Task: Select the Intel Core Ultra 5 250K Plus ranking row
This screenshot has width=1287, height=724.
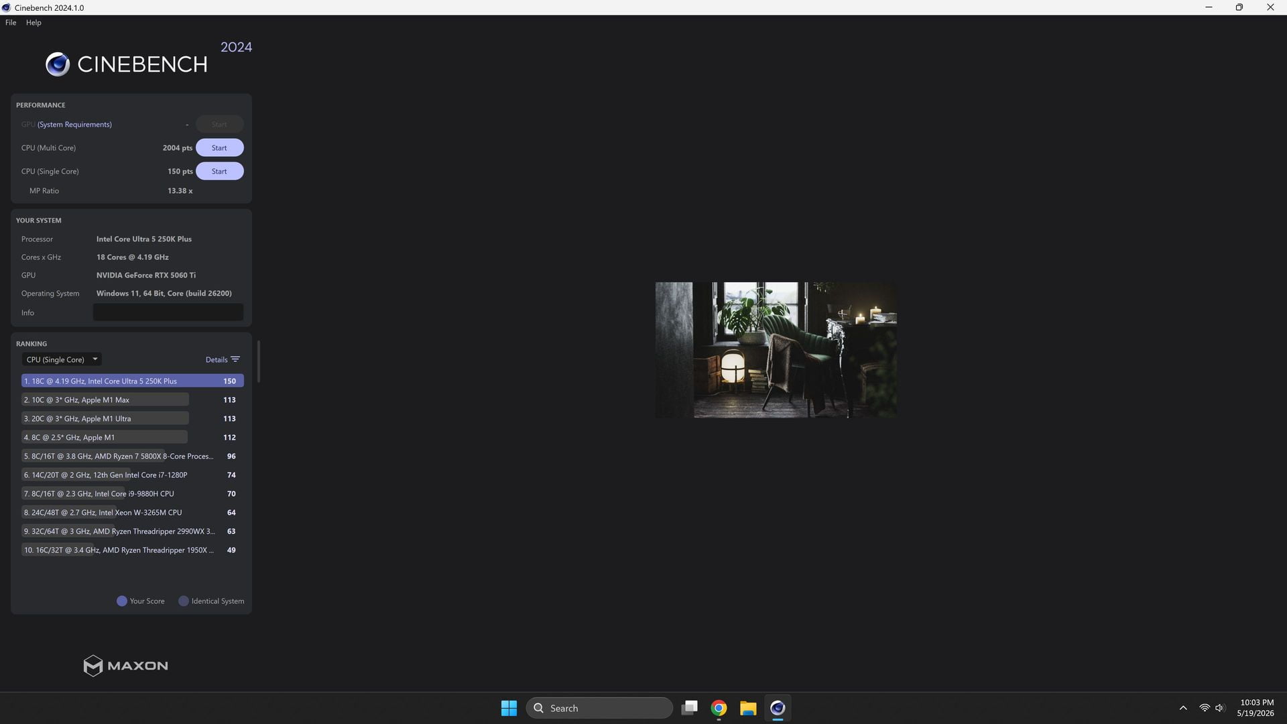Action: click(x=132, y=381)
